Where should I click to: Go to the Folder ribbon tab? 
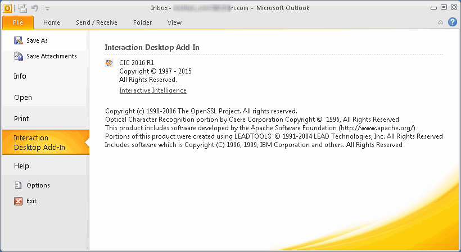click(x=143, y=22)
